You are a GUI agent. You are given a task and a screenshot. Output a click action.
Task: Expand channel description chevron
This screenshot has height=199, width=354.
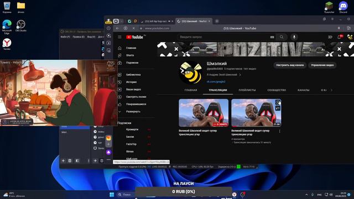240,75
